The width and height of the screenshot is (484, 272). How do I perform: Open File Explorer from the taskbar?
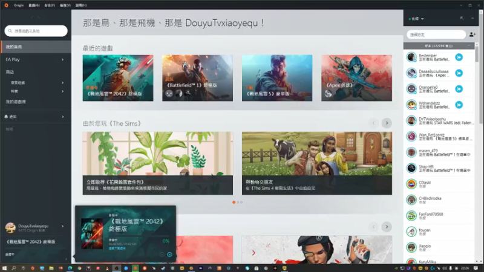tap(51, 268)
